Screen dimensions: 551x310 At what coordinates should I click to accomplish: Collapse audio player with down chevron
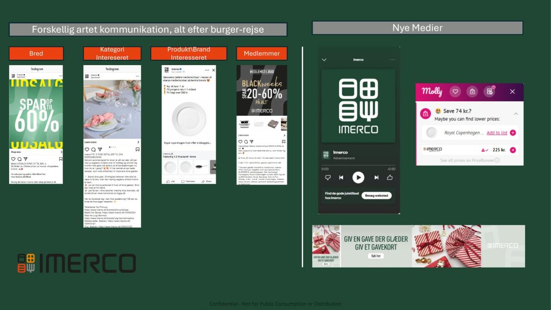[324, 60]
